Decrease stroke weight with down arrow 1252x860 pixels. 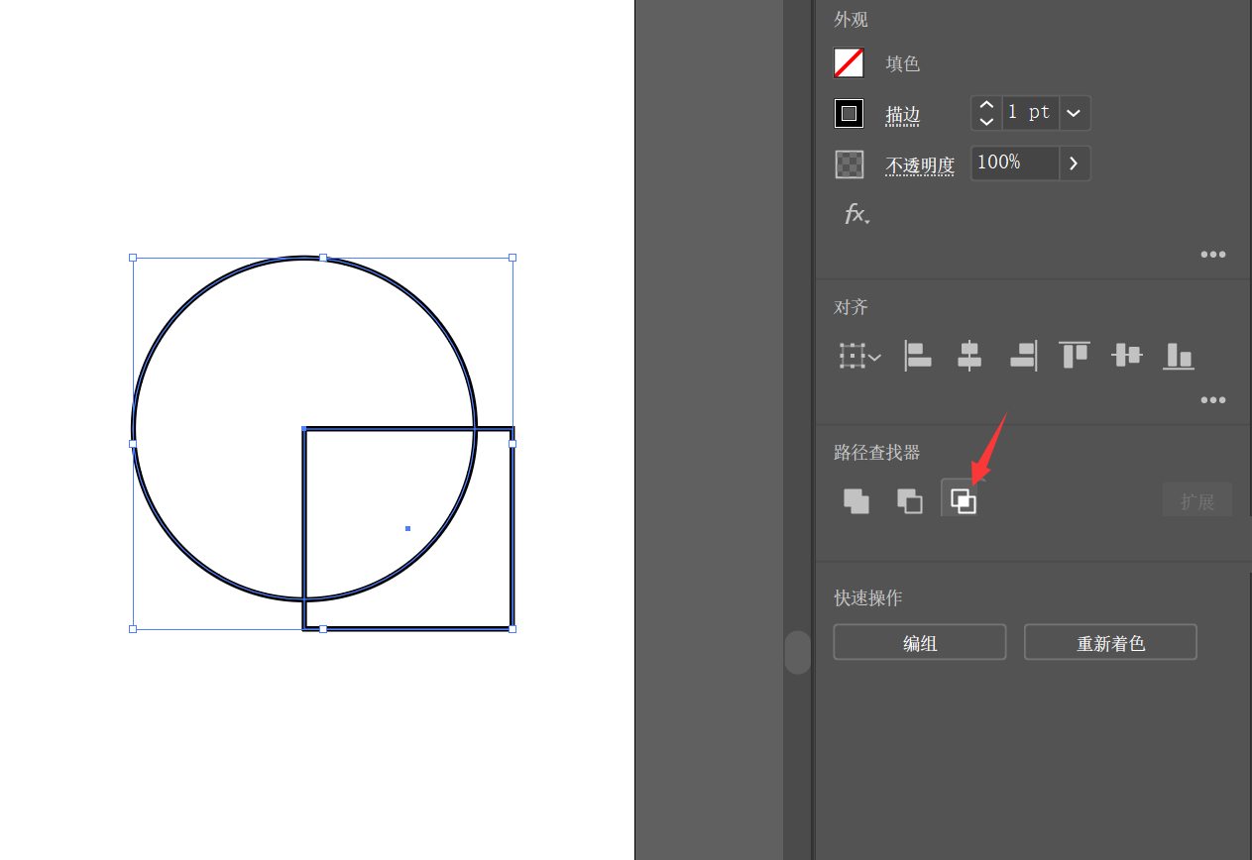point(986,122)
